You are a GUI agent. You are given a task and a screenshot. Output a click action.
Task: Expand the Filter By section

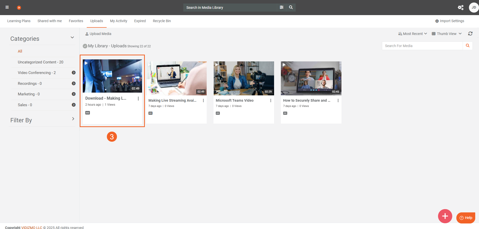[x=73, y=119]
